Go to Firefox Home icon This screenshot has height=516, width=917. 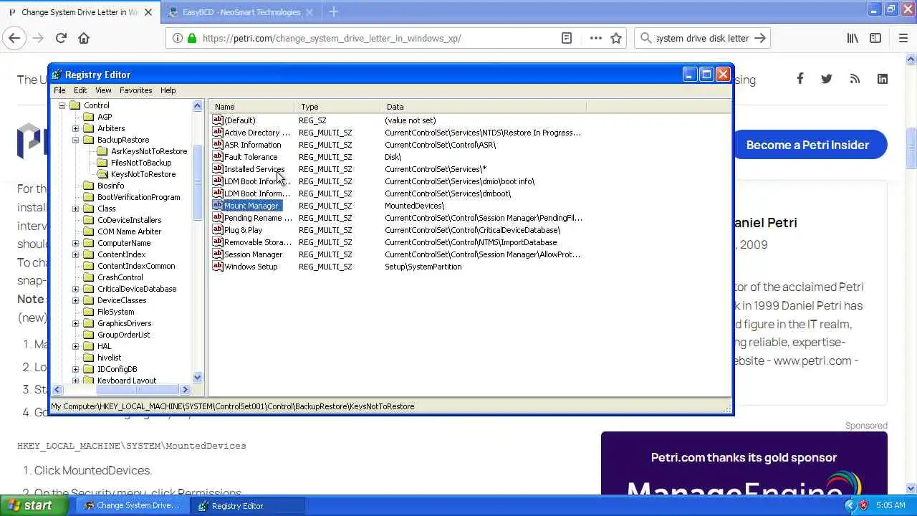(x=84, y=38)
